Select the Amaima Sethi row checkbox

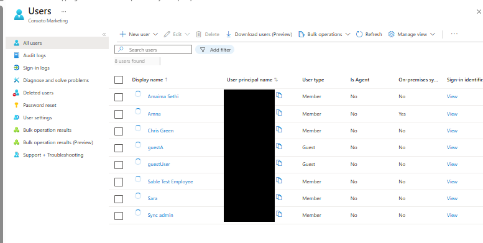119,98
